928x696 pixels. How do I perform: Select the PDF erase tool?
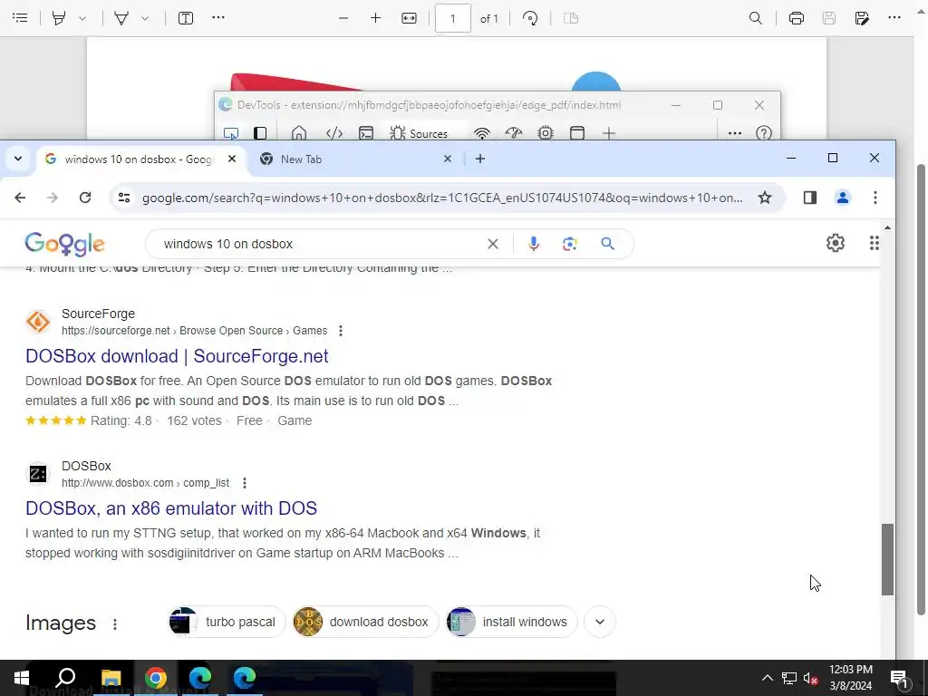(x=121, y=18)
